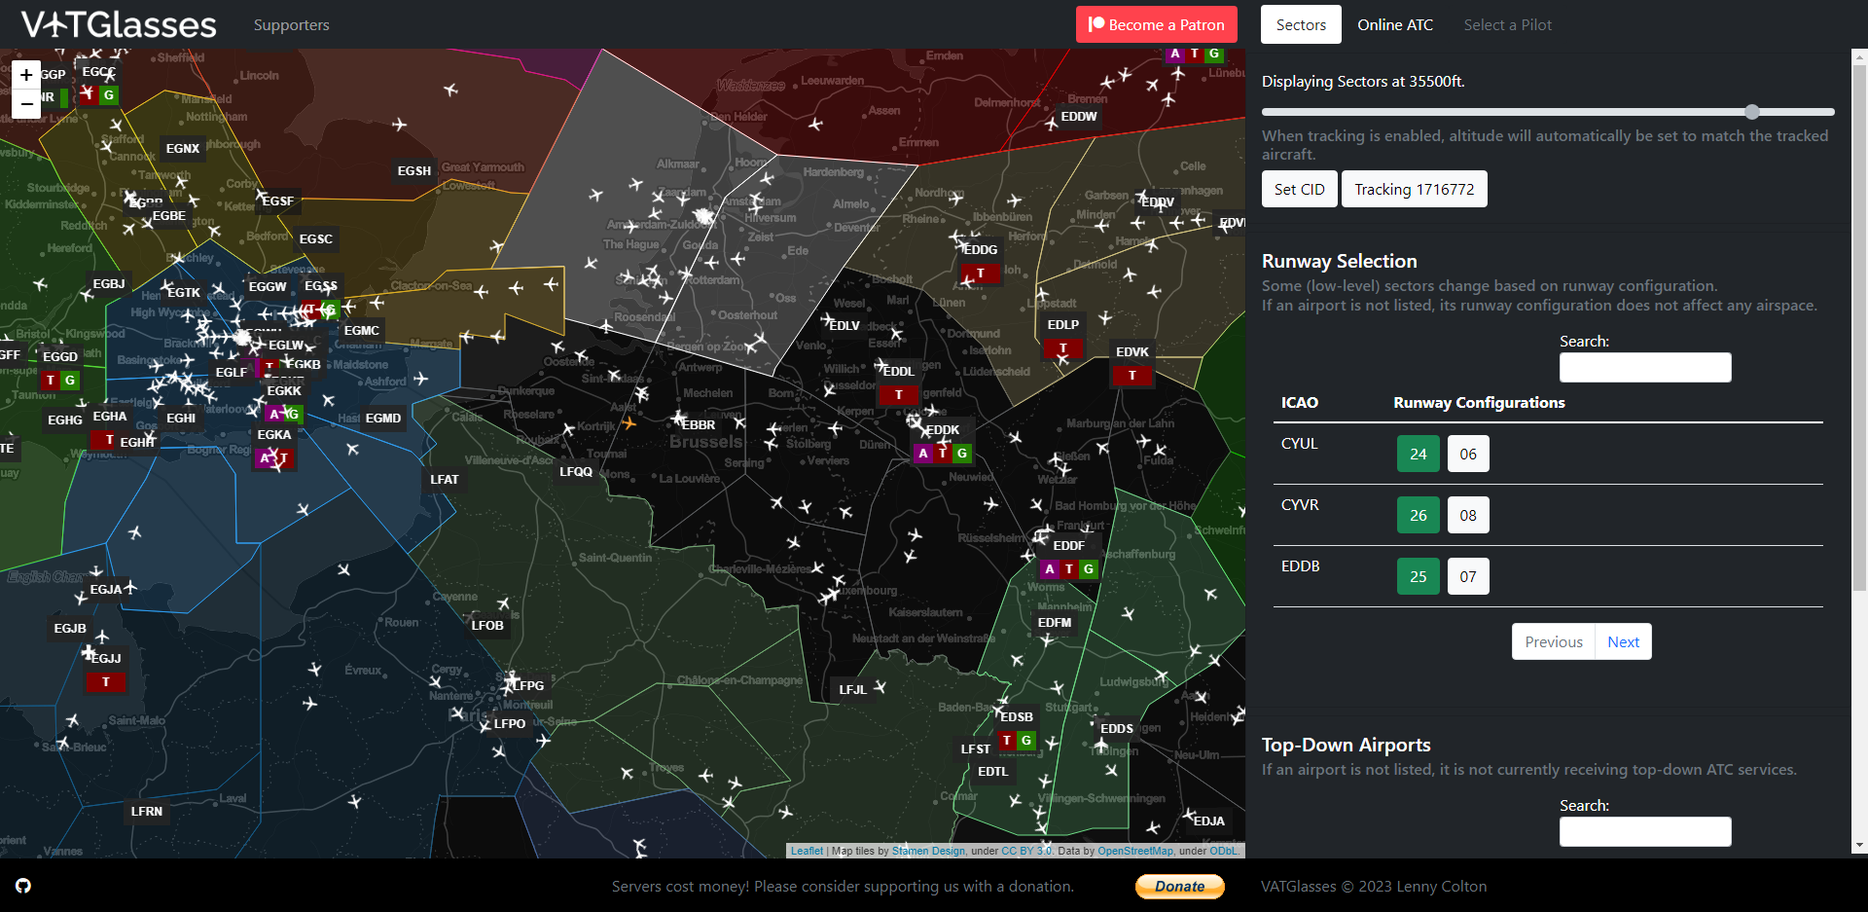Adjust the sector altitude slider handle
This screenshot has height=912, width=1868.
[x=1752, y=112]
